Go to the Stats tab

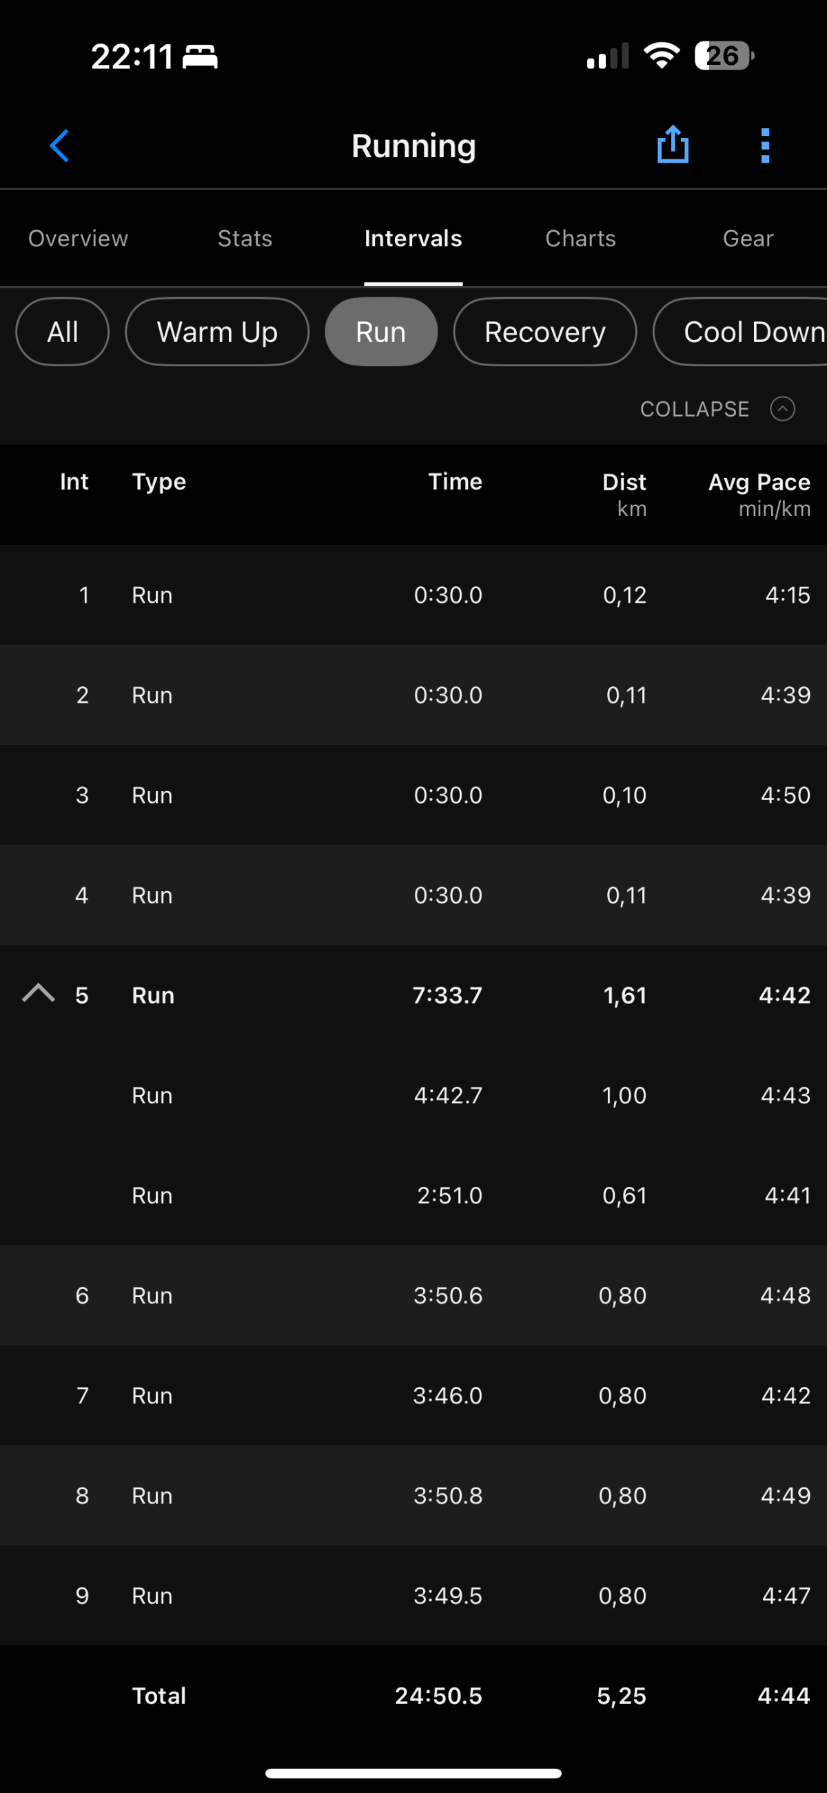(x=245, y=239)
